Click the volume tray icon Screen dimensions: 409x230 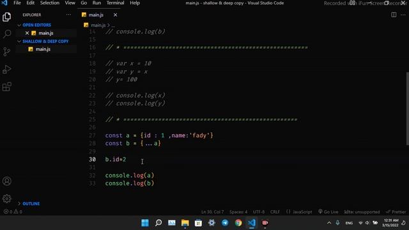pyautogui.click(x=367, y=223)
